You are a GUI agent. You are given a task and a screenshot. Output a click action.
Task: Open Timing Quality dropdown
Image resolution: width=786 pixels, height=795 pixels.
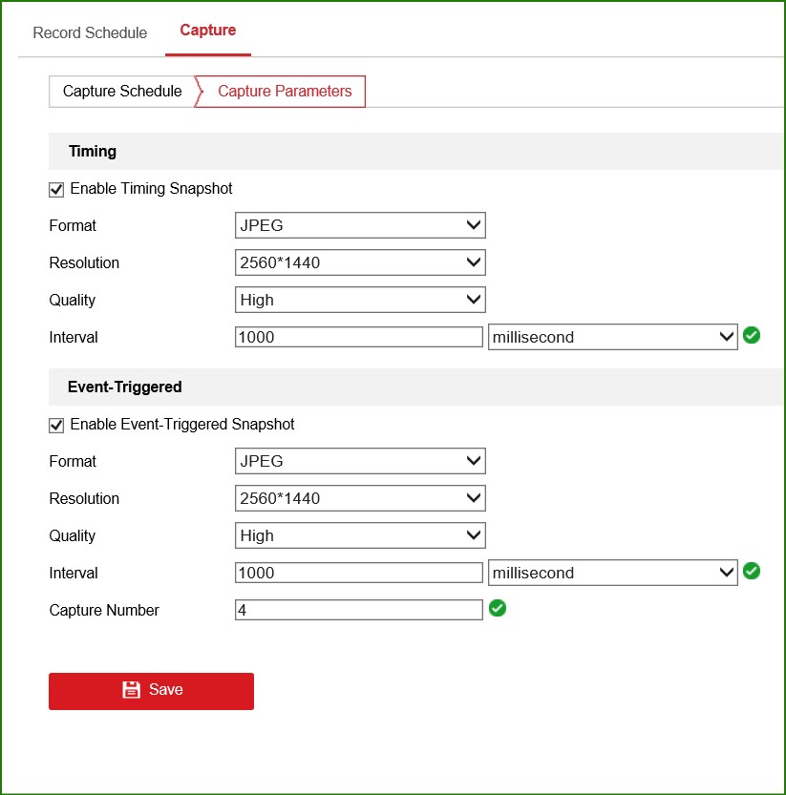tap(360, 300)
